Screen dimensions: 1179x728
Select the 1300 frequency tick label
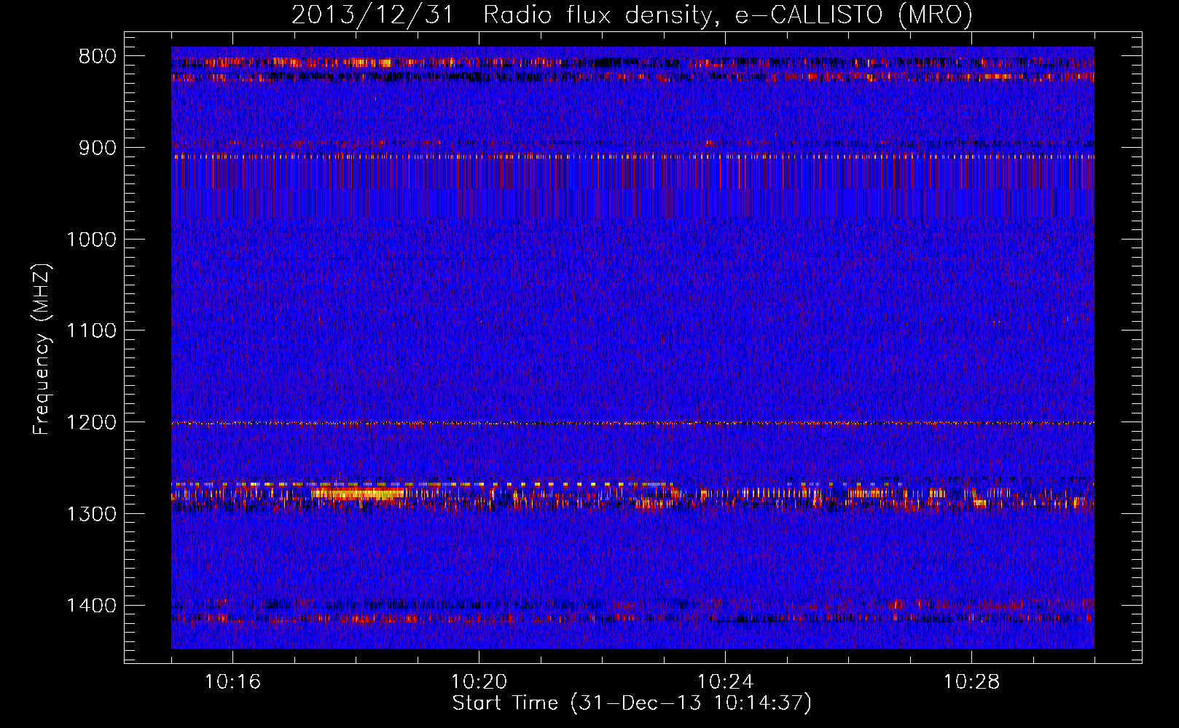click(91, 514)
